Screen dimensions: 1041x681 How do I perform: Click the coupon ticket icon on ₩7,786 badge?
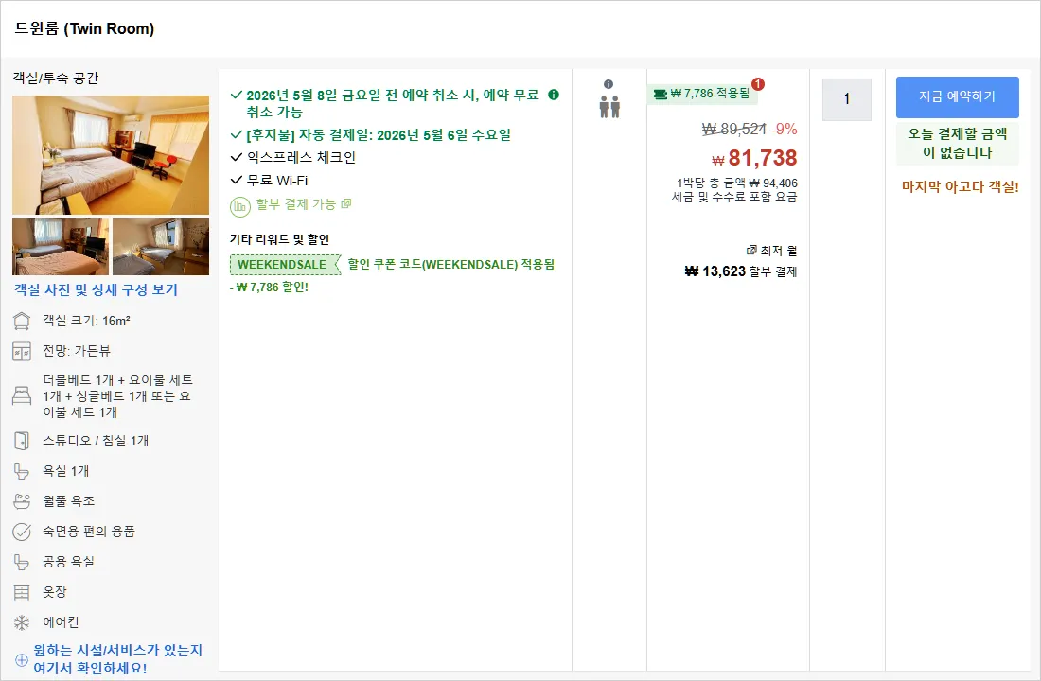[660, 95]
